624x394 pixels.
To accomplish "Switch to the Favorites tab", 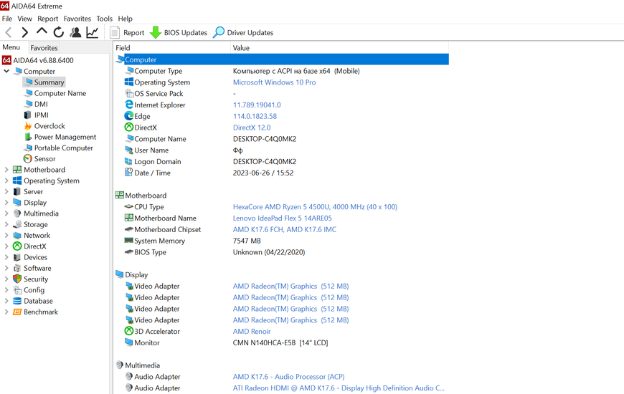I will [x=44, y=48].
